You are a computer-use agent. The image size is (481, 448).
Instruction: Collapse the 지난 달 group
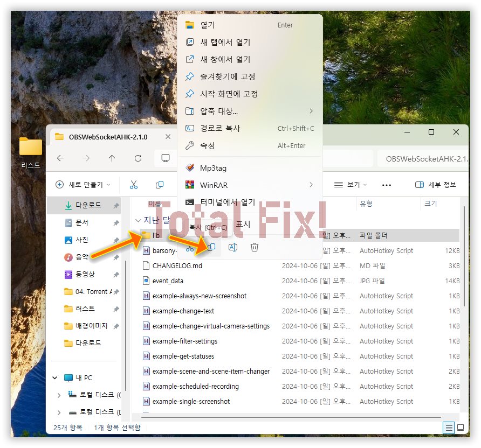(138, 220)
